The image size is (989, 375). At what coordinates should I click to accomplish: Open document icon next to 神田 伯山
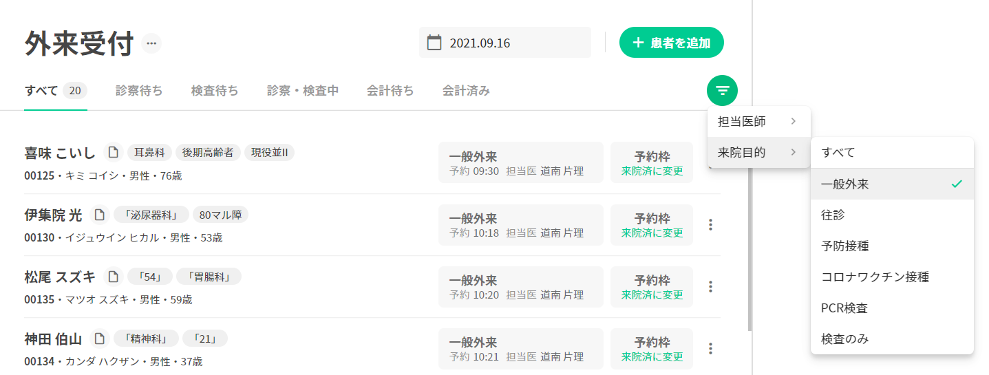tap(100, 339)
